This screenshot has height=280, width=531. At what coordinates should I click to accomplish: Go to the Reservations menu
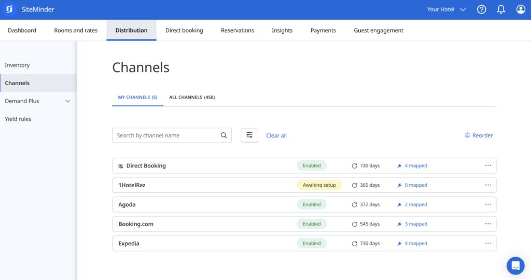coord(237,31)
